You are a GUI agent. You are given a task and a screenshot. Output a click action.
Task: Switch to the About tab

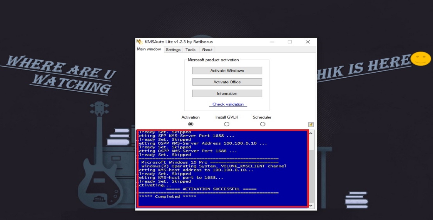[207, 50]
